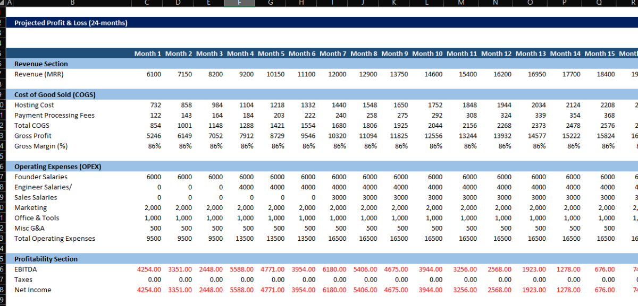
Task: Select the Revenue Section header row label
Action: point(41,64)
